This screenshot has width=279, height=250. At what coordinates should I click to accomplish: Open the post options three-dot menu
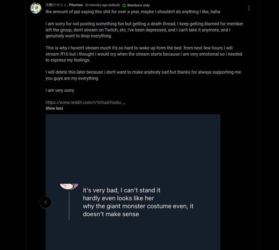point(249,8)
